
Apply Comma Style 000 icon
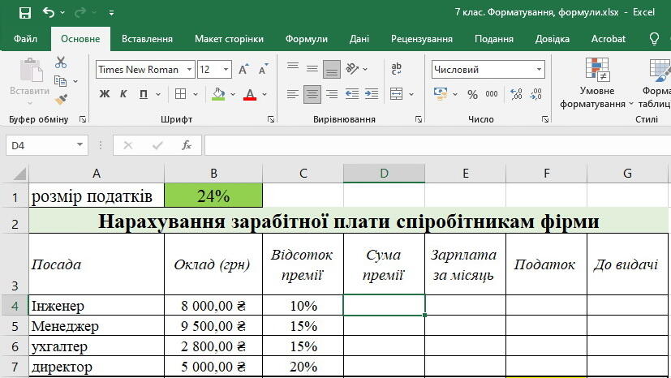pos(491,94)
